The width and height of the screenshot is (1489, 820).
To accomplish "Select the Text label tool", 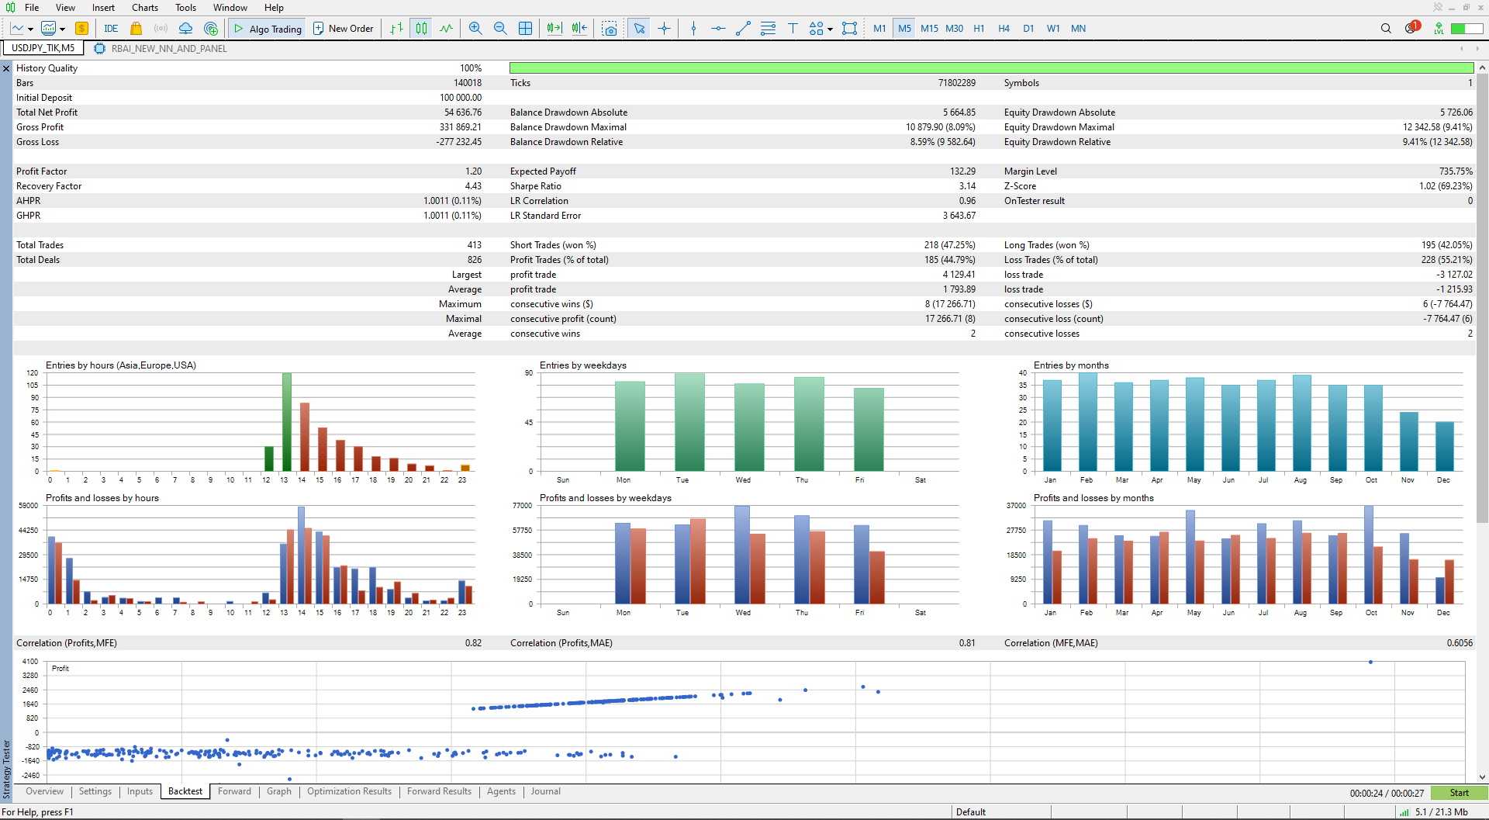I will (793, 29).
